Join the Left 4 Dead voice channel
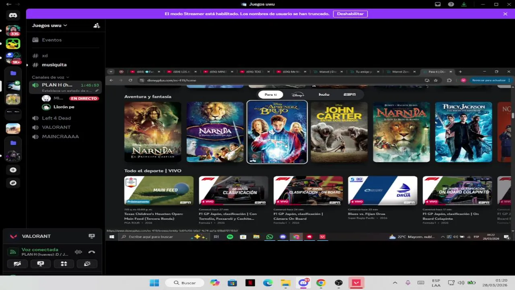This screenshot has height=290, width=515. coord(66,118)
